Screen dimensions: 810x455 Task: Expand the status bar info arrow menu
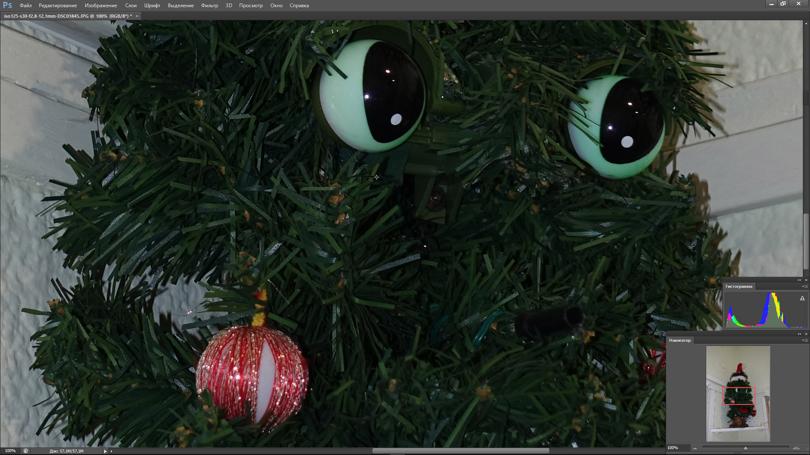point(105,451)
